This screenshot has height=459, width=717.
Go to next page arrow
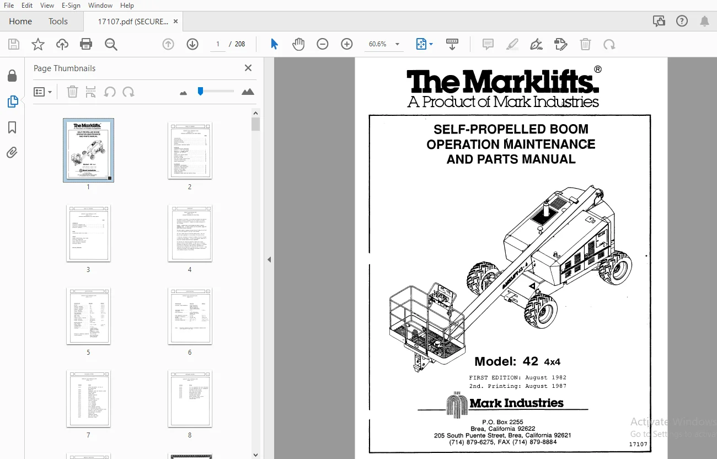192,44
